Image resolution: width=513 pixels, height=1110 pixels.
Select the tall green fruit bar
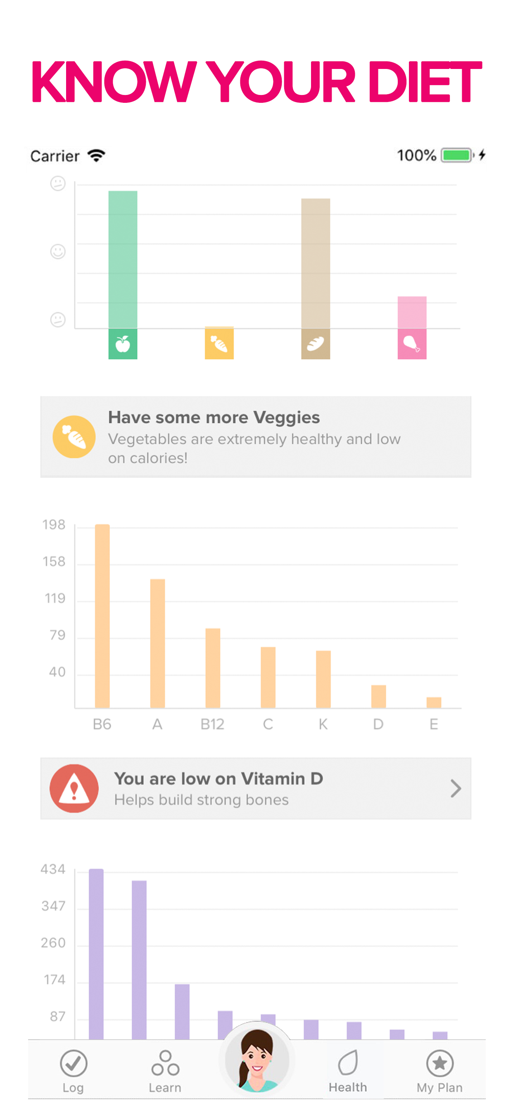123,259
